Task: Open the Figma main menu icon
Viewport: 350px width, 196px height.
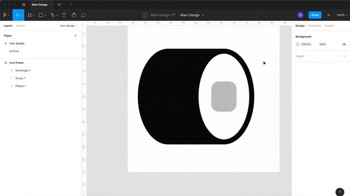Action: (x=5, y=15)
